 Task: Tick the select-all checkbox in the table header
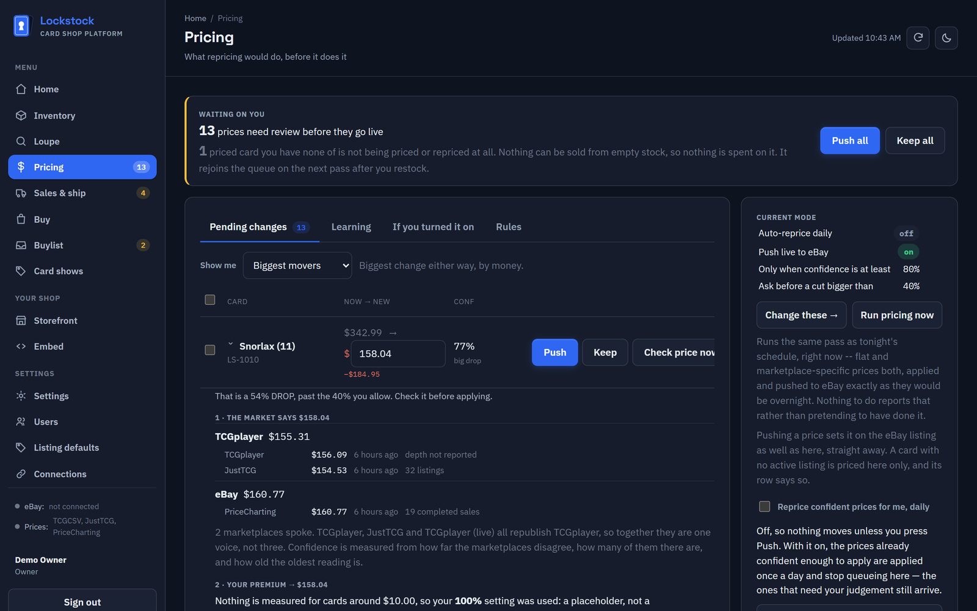(210, 300)
